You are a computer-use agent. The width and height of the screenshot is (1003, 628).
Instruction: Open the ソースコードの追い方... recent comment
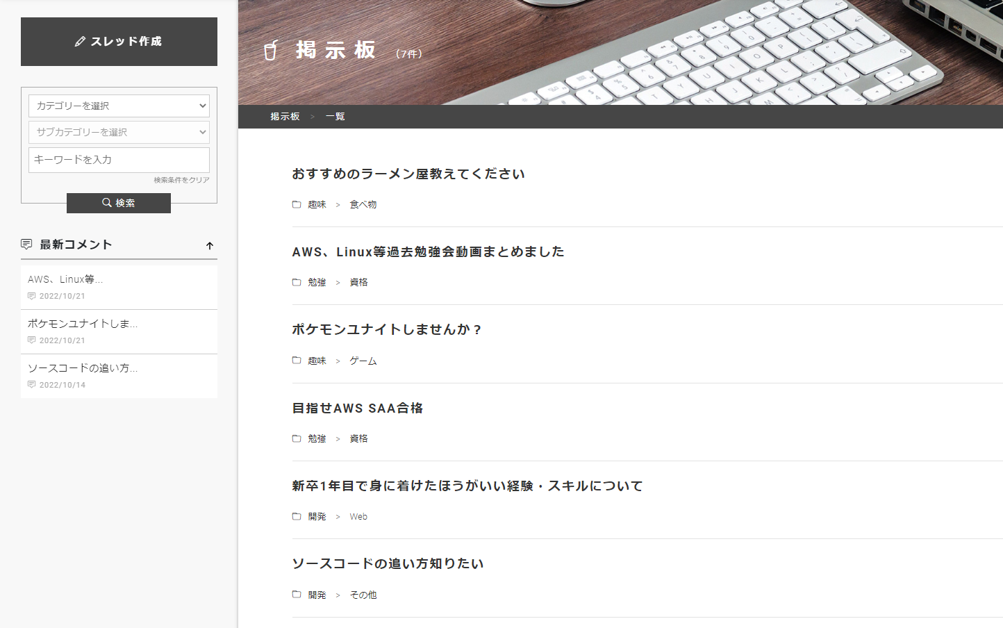[x=83, y=368]
